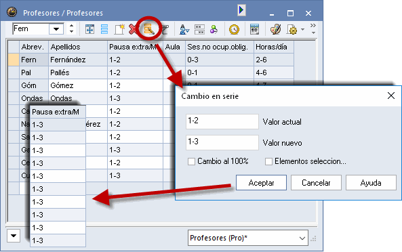Click the filter icon next to serial change
402x252 pixels.
(165, 29)
